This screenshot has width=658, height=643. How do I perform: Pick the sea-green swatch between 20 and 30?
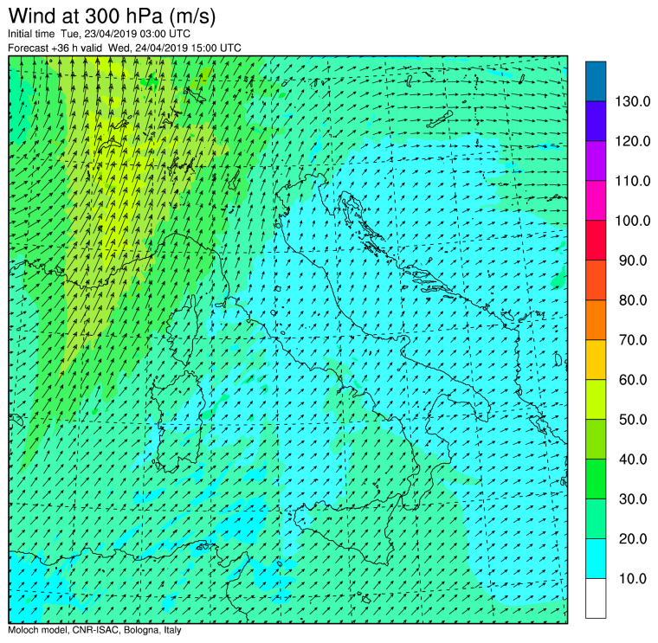(x=596, y=519)
